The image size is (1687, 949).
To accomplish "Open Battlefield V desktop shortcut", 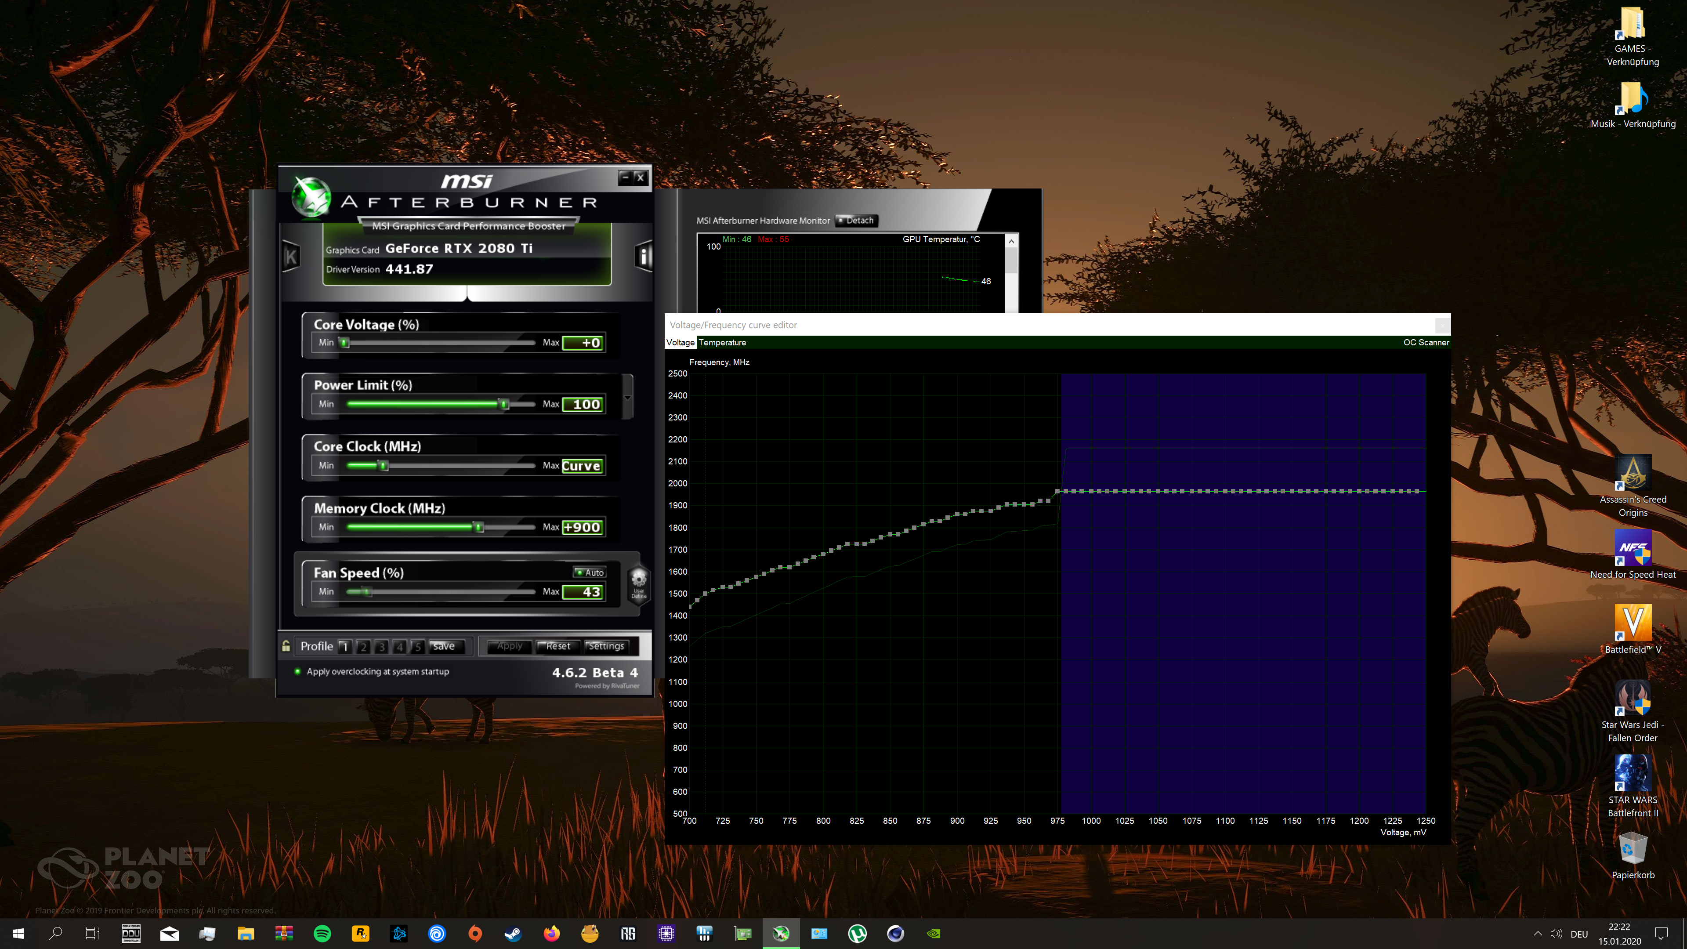I will [x=1633, y=622].
